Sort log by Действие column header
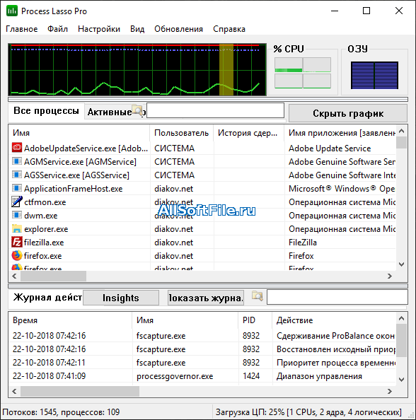This screenshot has width=416, height=420. coord(334,320)
